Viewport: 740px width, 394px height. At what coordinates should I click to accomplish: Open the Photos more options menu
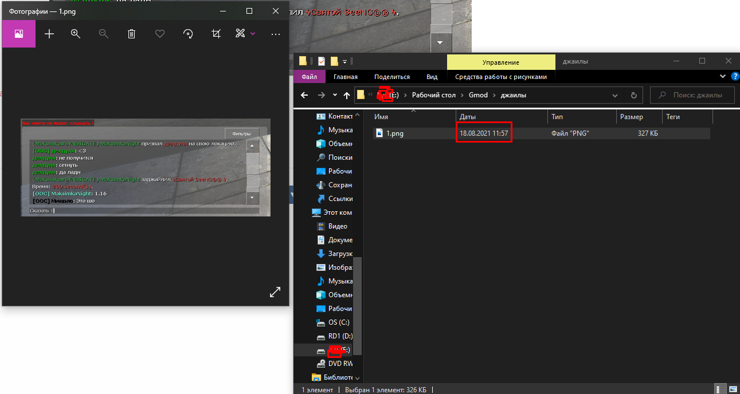coord(276,34)
